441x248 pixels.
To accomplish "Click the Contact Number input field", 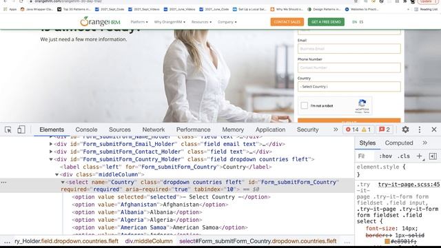I will click(x=349, y=68).
